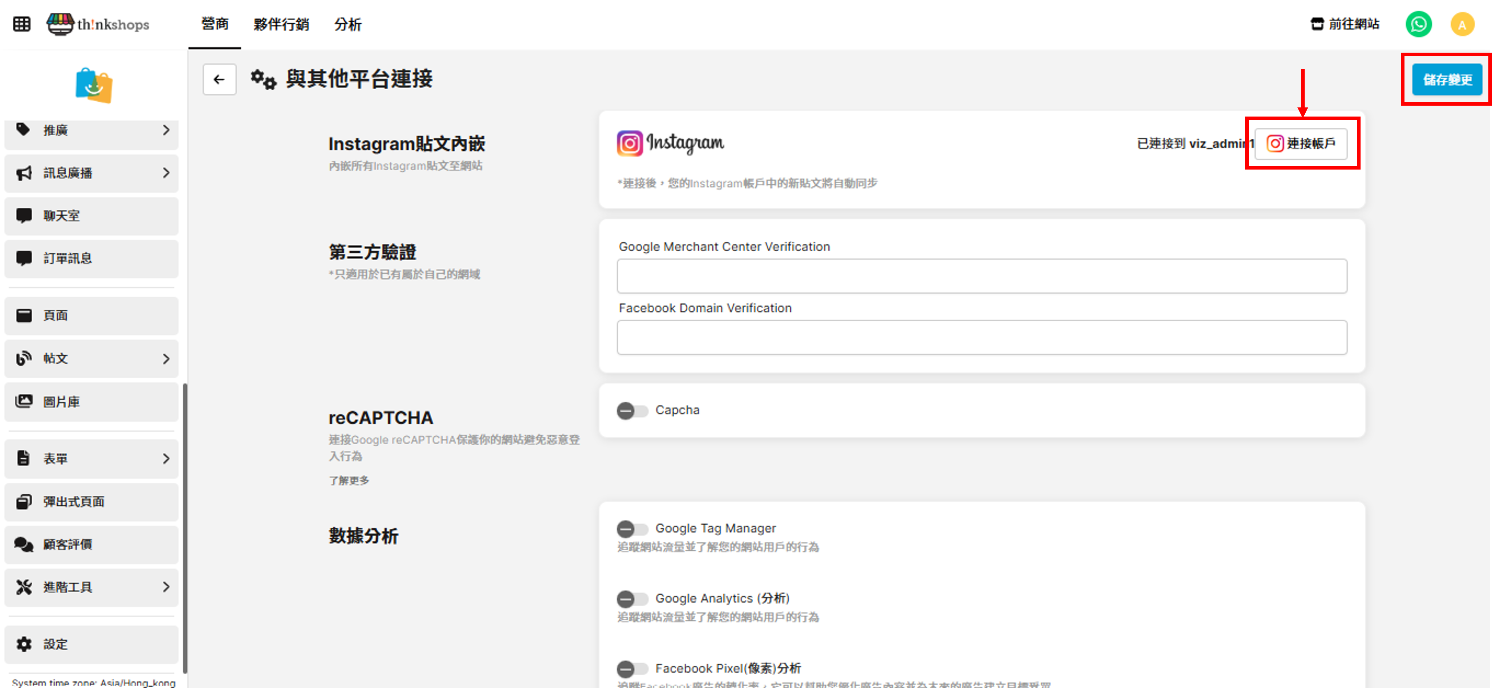Open the user avatar A menu

[1462, 24]
